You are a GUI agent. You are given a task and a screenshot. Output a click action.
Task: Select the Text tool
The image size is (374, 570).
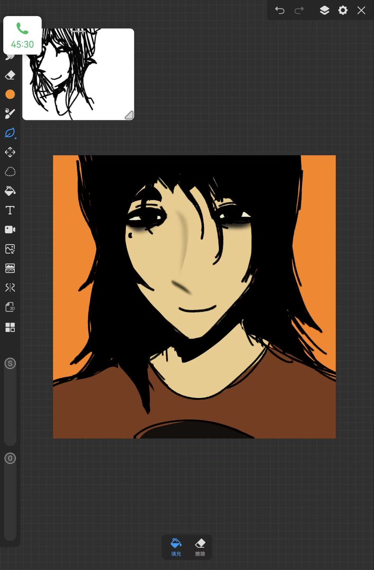click(x=10, y=210)
